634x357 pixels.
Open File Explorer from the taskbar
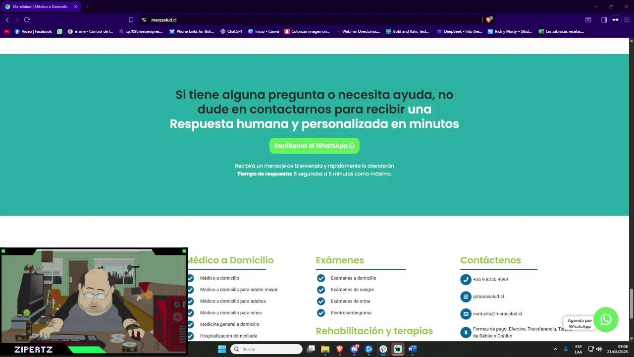point(325,349)
